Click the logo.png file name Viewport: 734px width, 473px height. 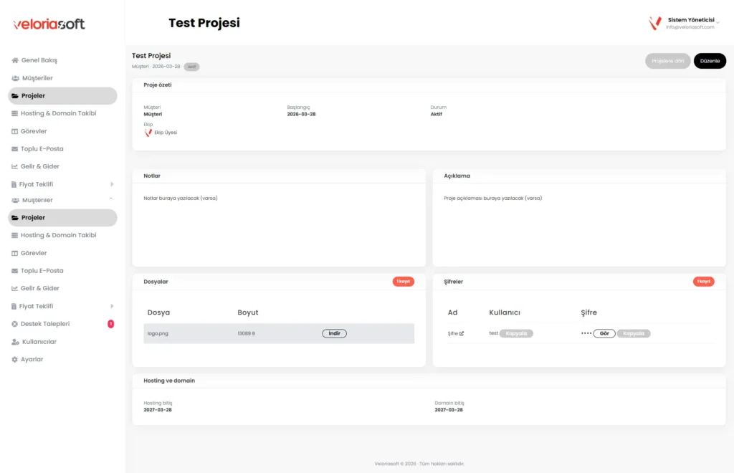pyautogui.click(x=158, y=333)
